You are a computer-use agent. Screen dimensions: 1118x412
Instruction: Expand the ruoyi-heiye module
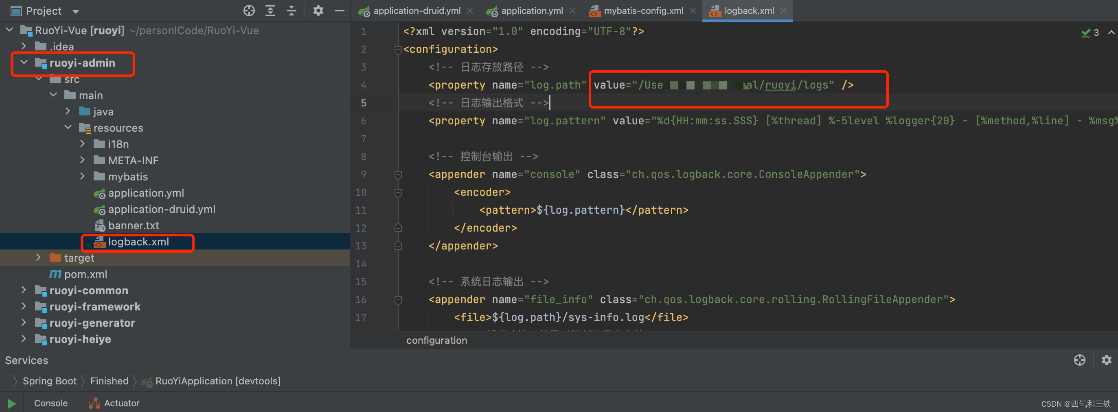[x=24, y=339]
